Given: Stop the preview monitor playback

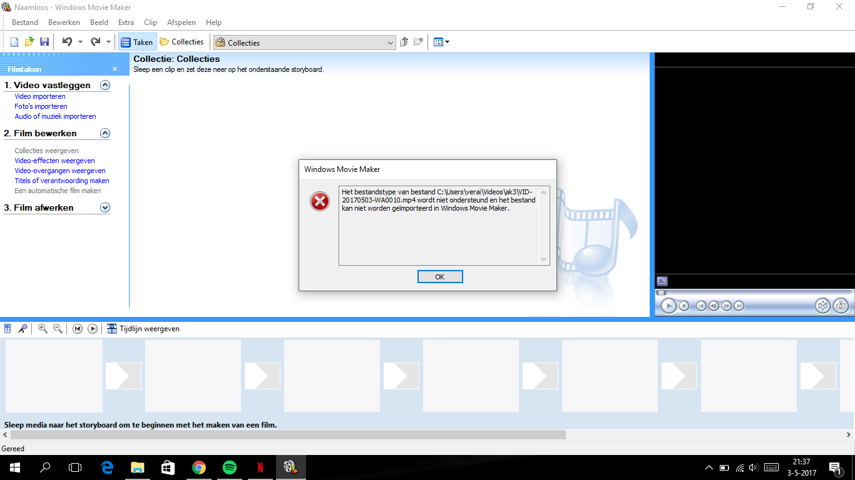Looking at the screenshot, I should 684,306.
